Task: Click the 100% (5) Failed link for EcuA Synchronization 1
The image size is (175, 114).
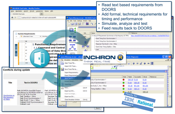Action: click(x=130, y=80)
